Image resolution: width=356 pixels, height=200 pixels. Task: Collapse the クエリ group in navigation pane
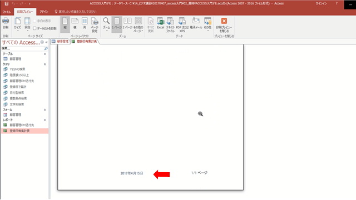44,64
